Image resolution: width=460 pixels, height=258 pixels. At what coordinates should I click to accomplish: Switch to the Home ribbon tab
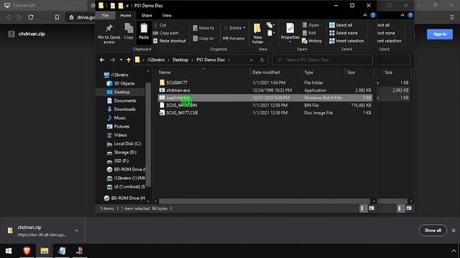pos(126,16)
